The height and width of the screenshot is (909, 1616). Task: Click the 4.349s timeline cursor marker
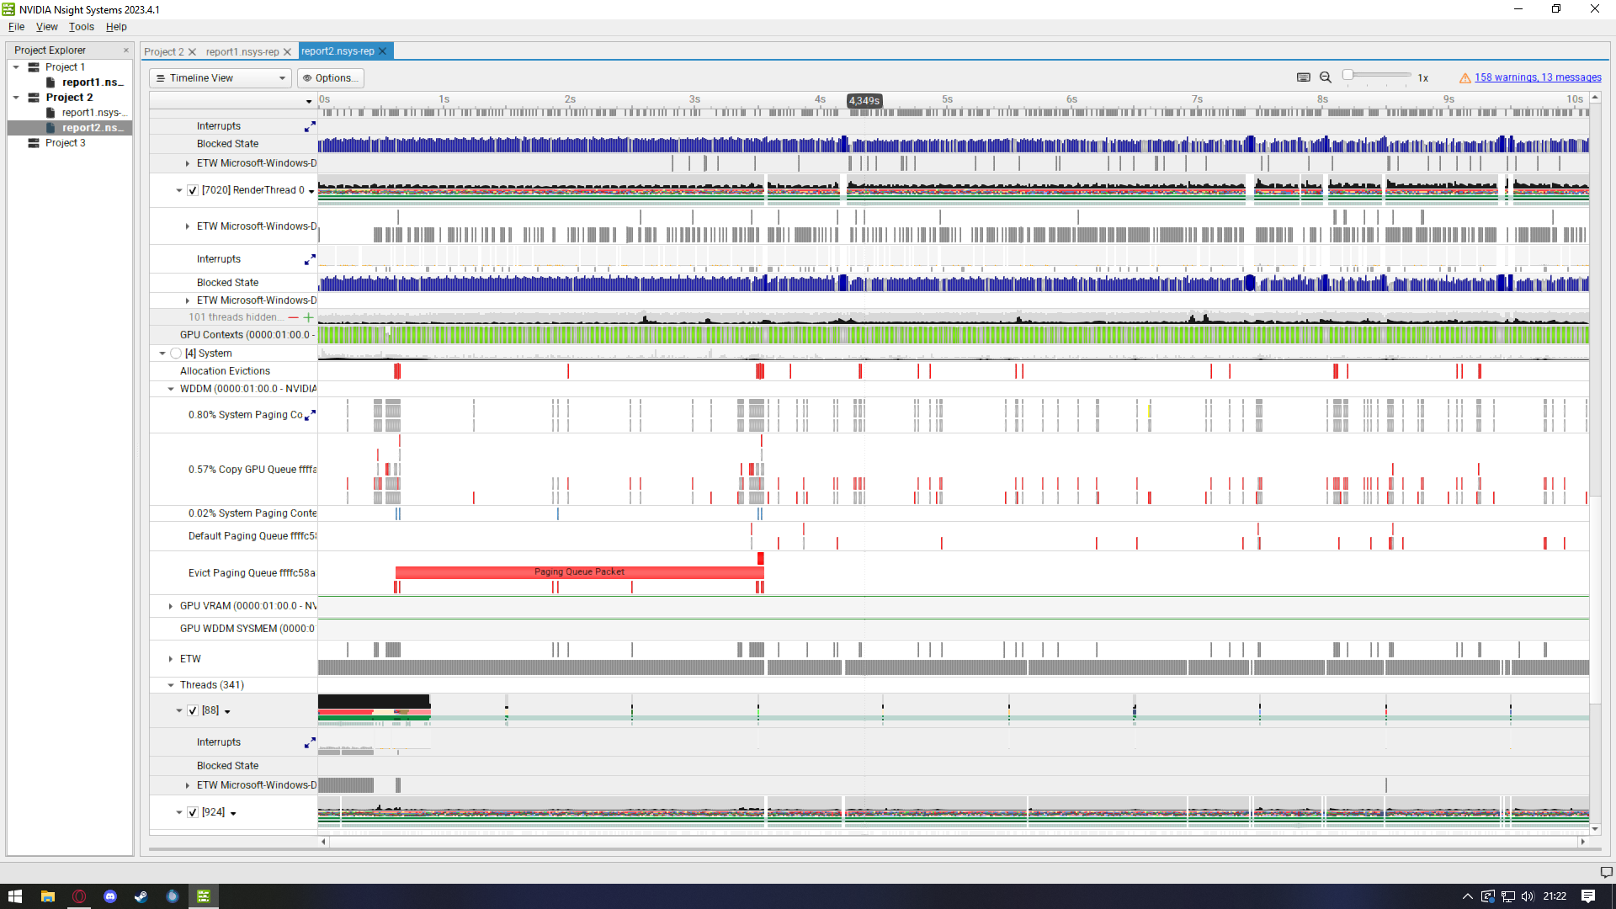tap(864, 101)
